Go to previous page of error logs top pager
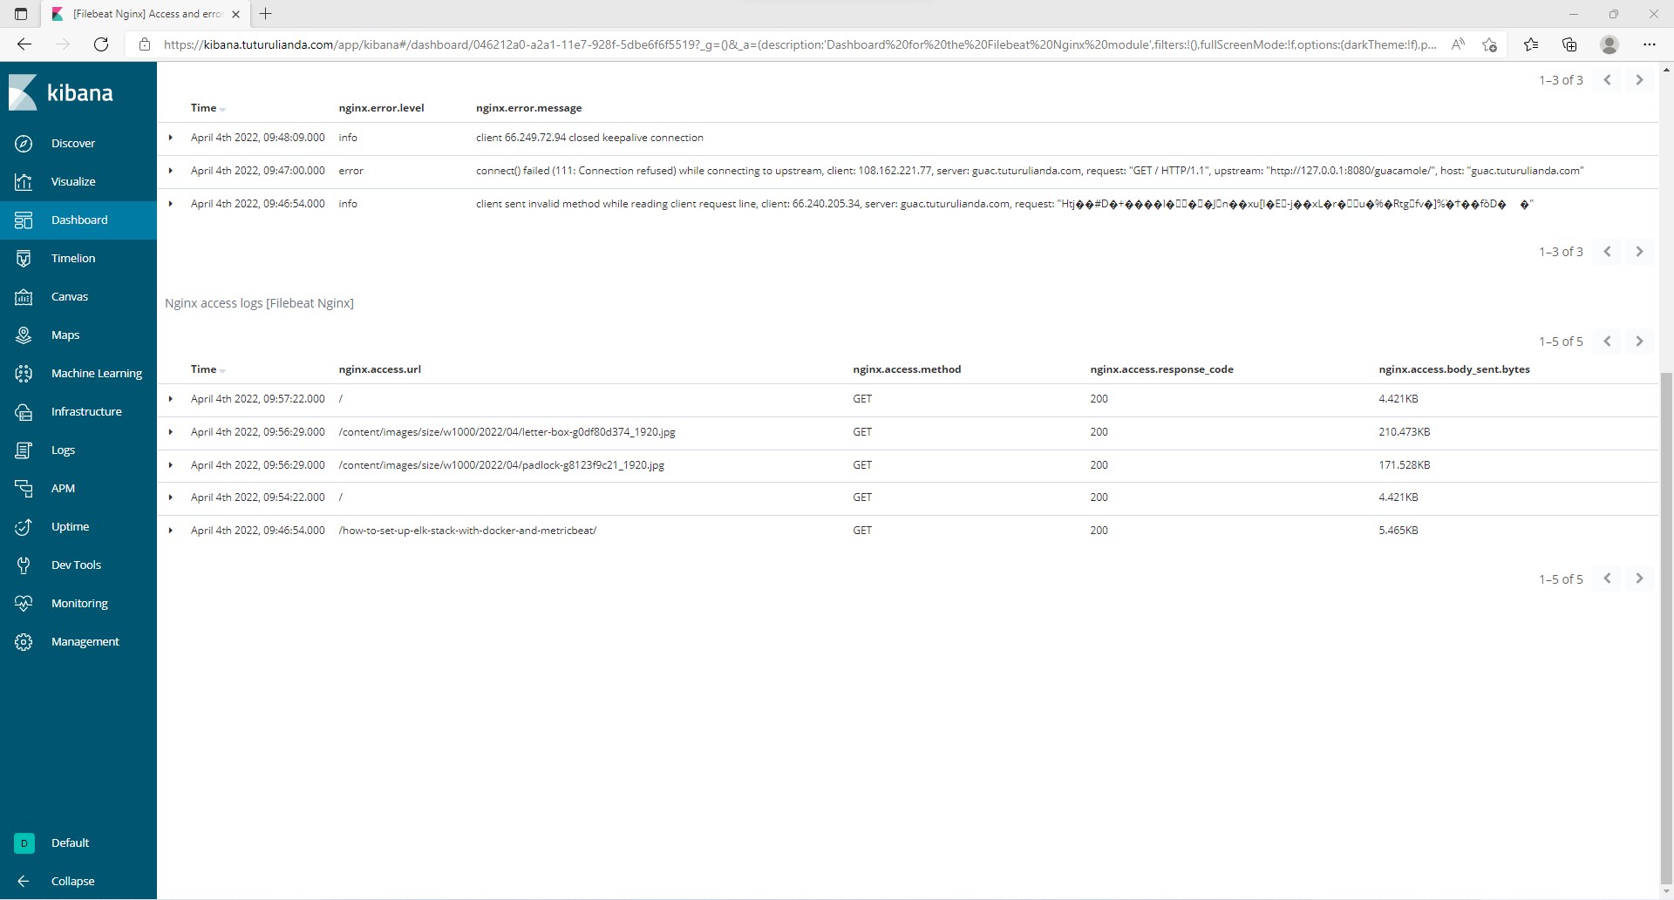The image size is (1674, 900). pos(1607,80)
